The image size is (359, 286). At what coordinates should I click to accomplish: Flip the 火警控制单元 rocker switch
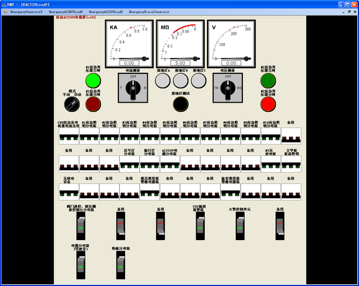(x=239, y=225)
